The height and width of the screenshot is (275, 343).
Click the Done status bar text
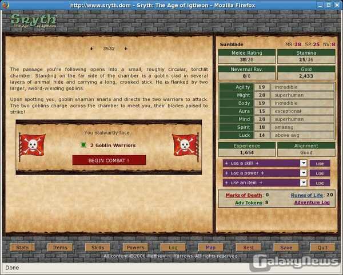(12, 268)
